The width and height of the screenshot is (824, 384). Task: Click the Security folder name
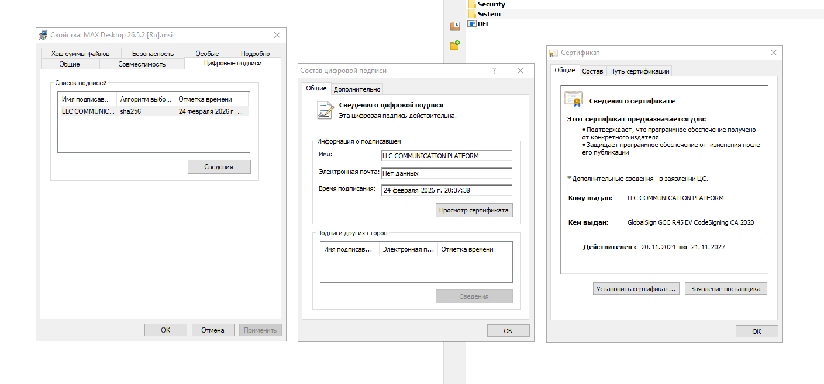tap(491, 4)
